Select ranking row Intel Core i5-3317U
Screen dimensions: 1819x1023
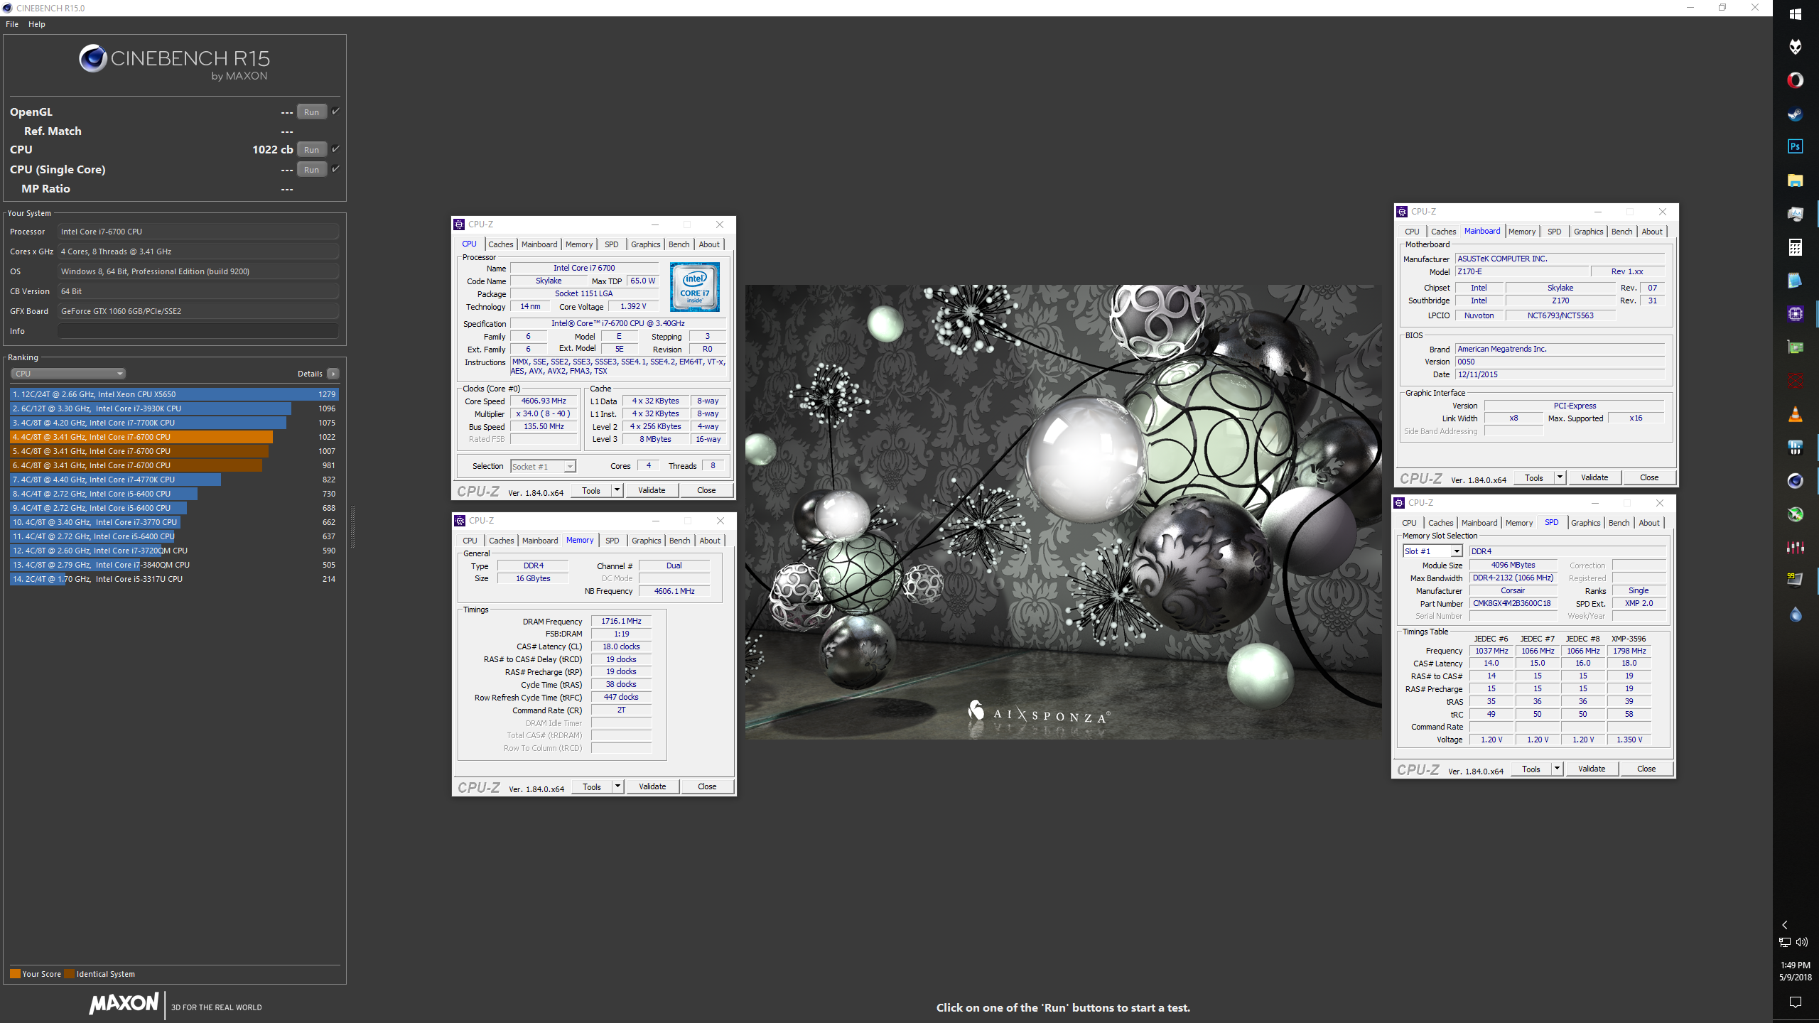(174, 579)
